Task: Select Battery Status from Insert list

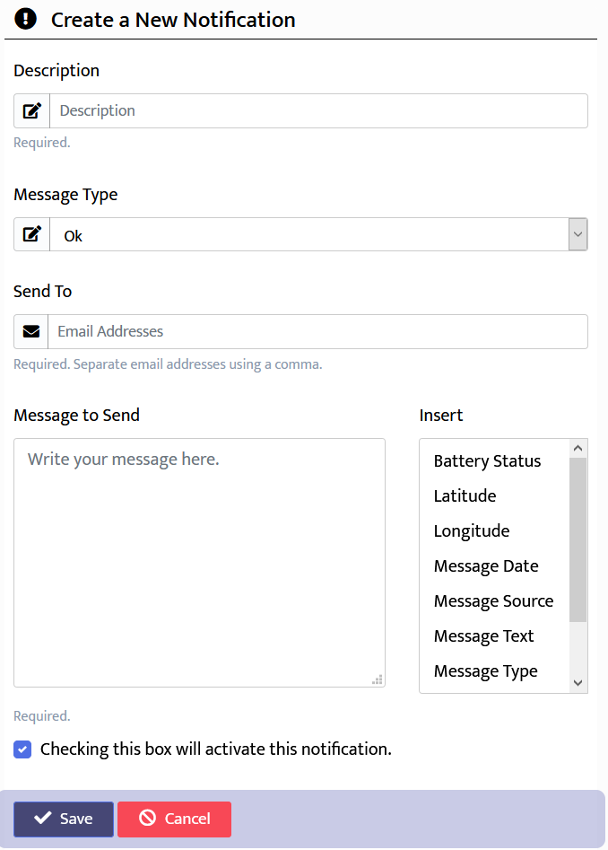Action: 487,461
